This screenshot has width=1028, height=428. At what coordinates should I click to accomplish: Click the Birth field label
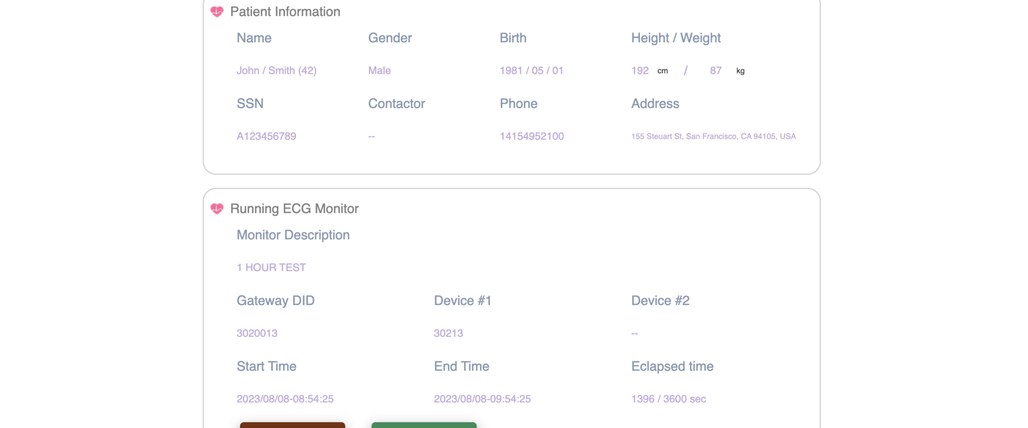pos(513,38)
